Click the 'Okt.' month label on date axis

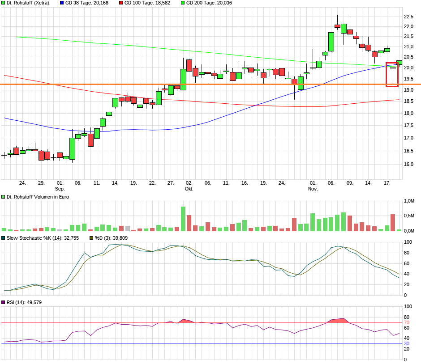tap(189, 189)
